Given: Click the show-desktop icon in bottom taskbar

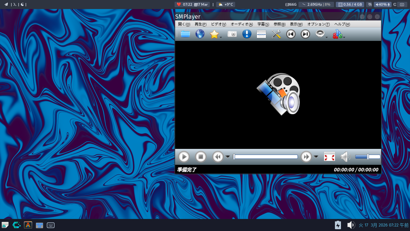Looking at the screenshot, I should [x=5, y=225].
